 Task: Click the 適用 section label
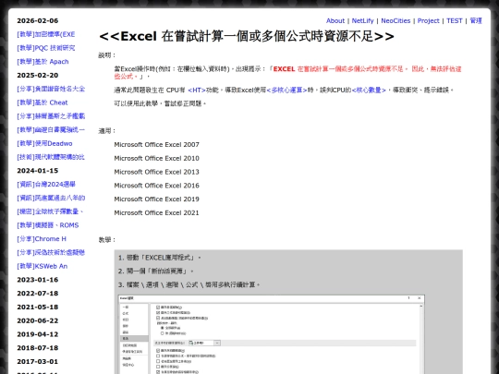coord(106,131)
